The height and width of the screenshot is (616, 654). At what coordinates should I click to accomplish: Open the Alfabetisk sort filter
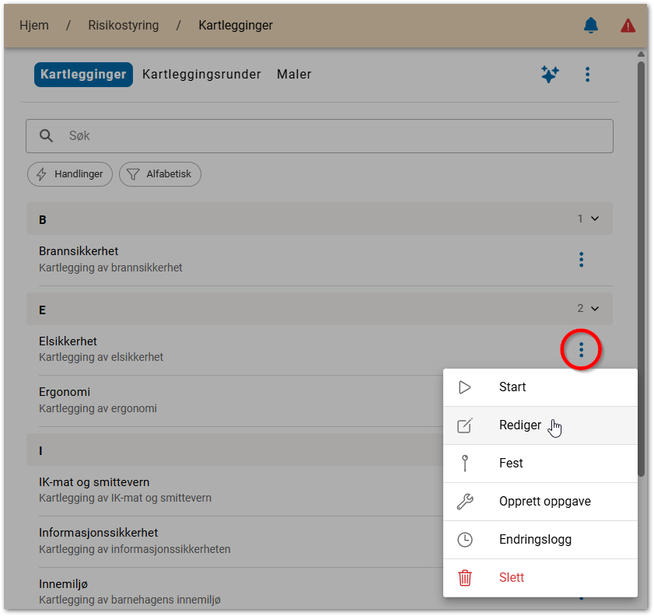[160, 174]
